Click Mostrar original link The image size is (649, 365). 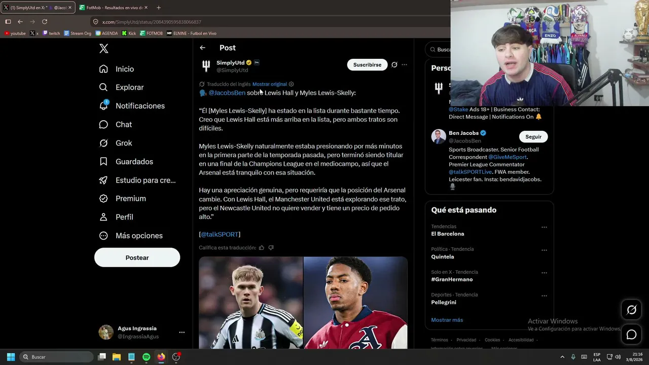270,84
